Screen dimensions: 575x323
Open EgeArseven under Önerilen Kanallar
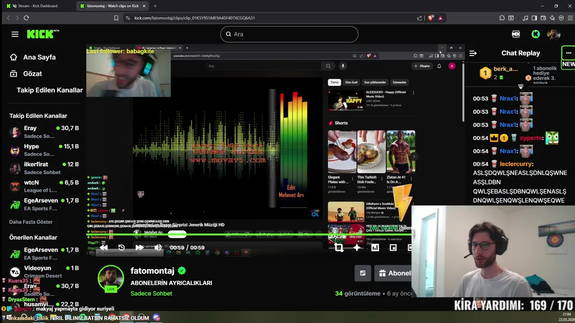pyautogui.click(x=44, y=253)
